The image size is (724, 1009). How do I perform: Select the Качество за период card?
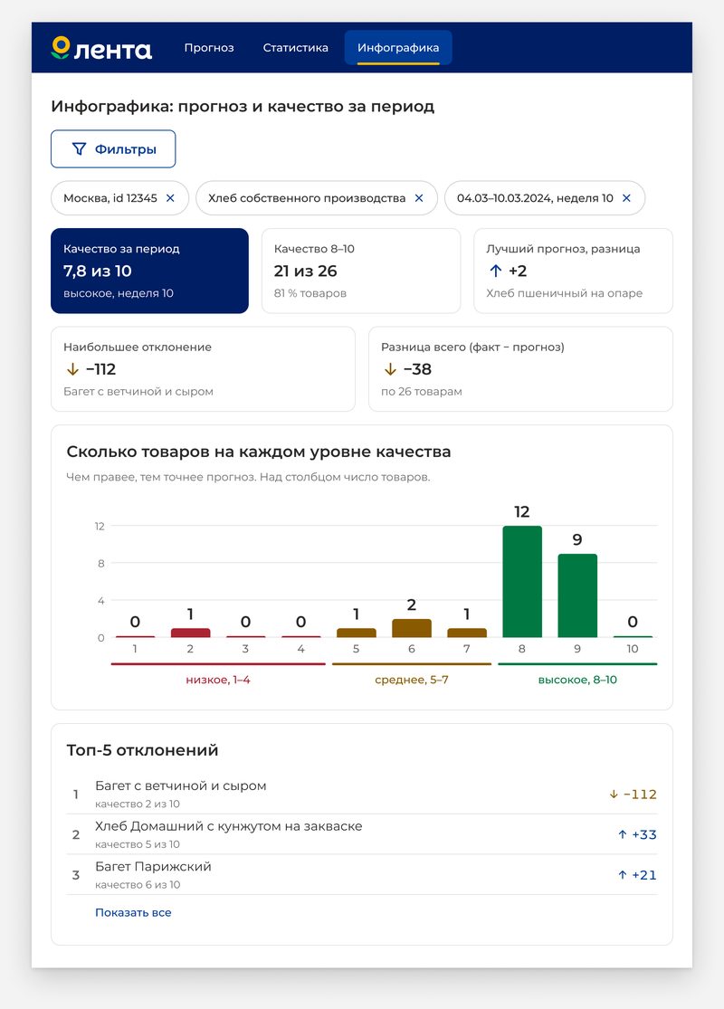150,271
